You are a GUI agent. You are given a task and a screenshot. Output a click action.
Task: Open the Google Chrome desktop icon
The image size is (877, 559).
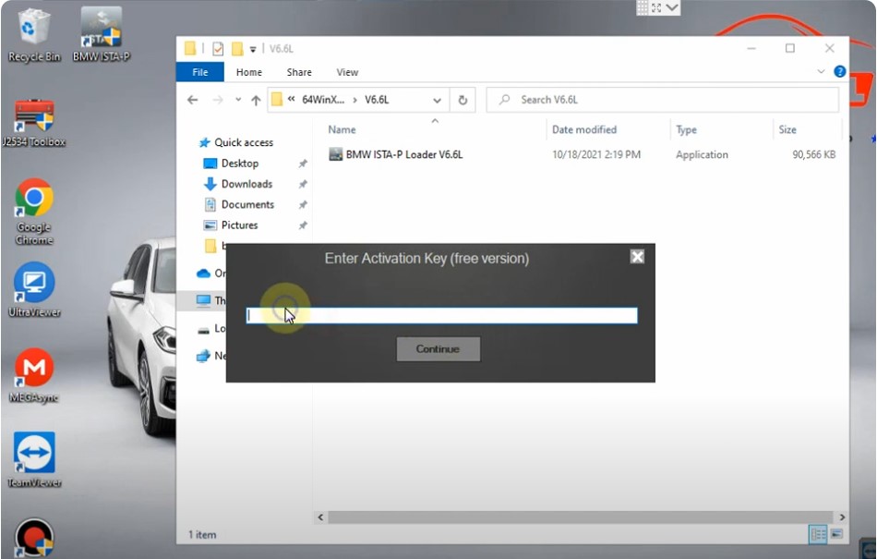pyautogui.click(x=34, y=198)
